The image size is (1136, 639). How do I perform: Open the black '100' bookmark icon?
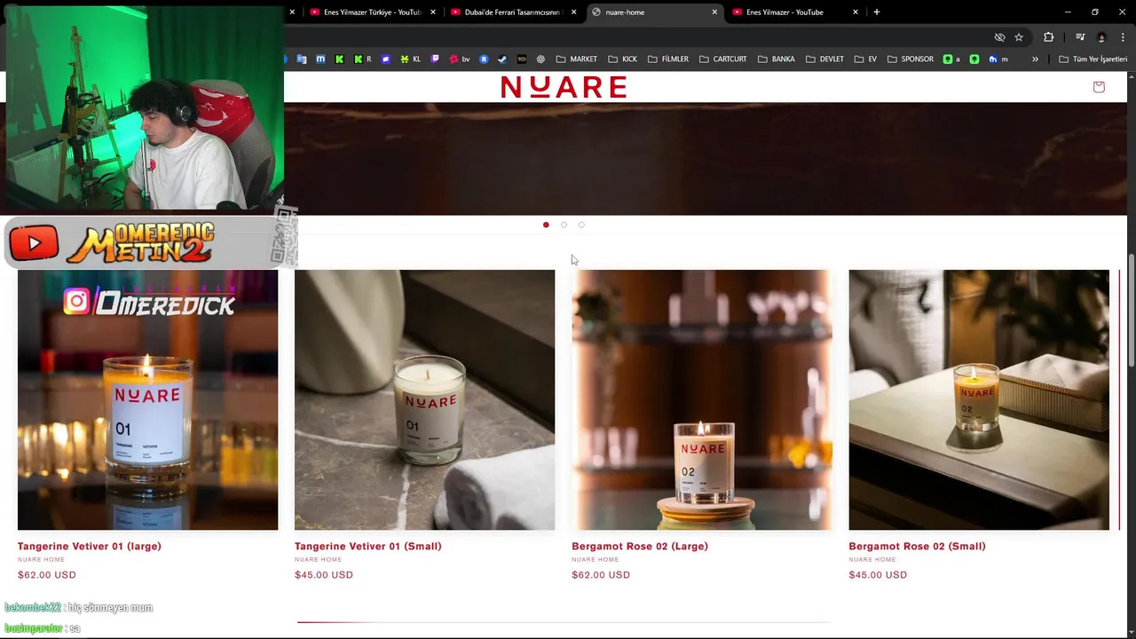522,59
